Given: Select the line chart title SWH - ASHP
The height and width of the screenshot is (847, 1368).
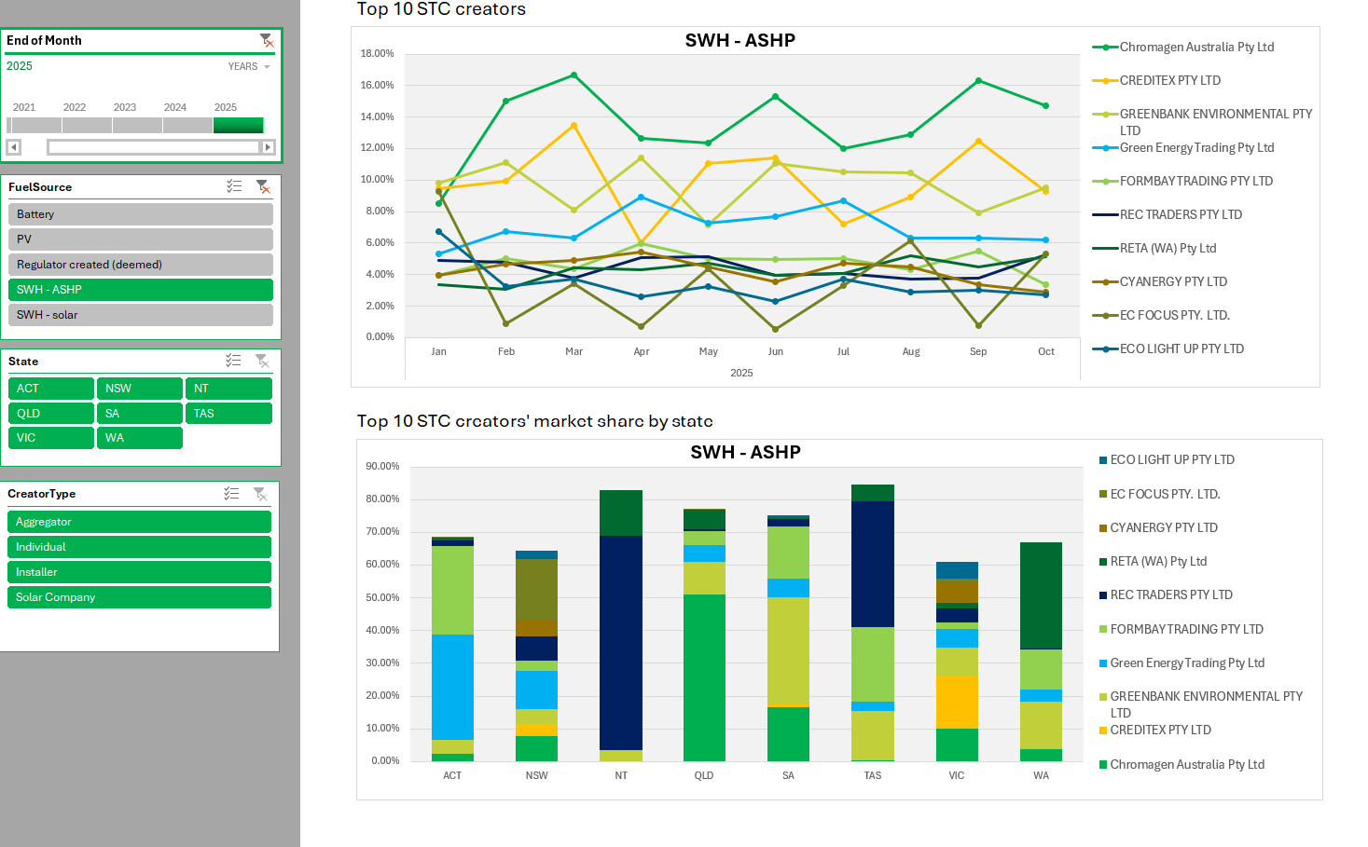Looking at the screenshot, I should click(740, 40).
